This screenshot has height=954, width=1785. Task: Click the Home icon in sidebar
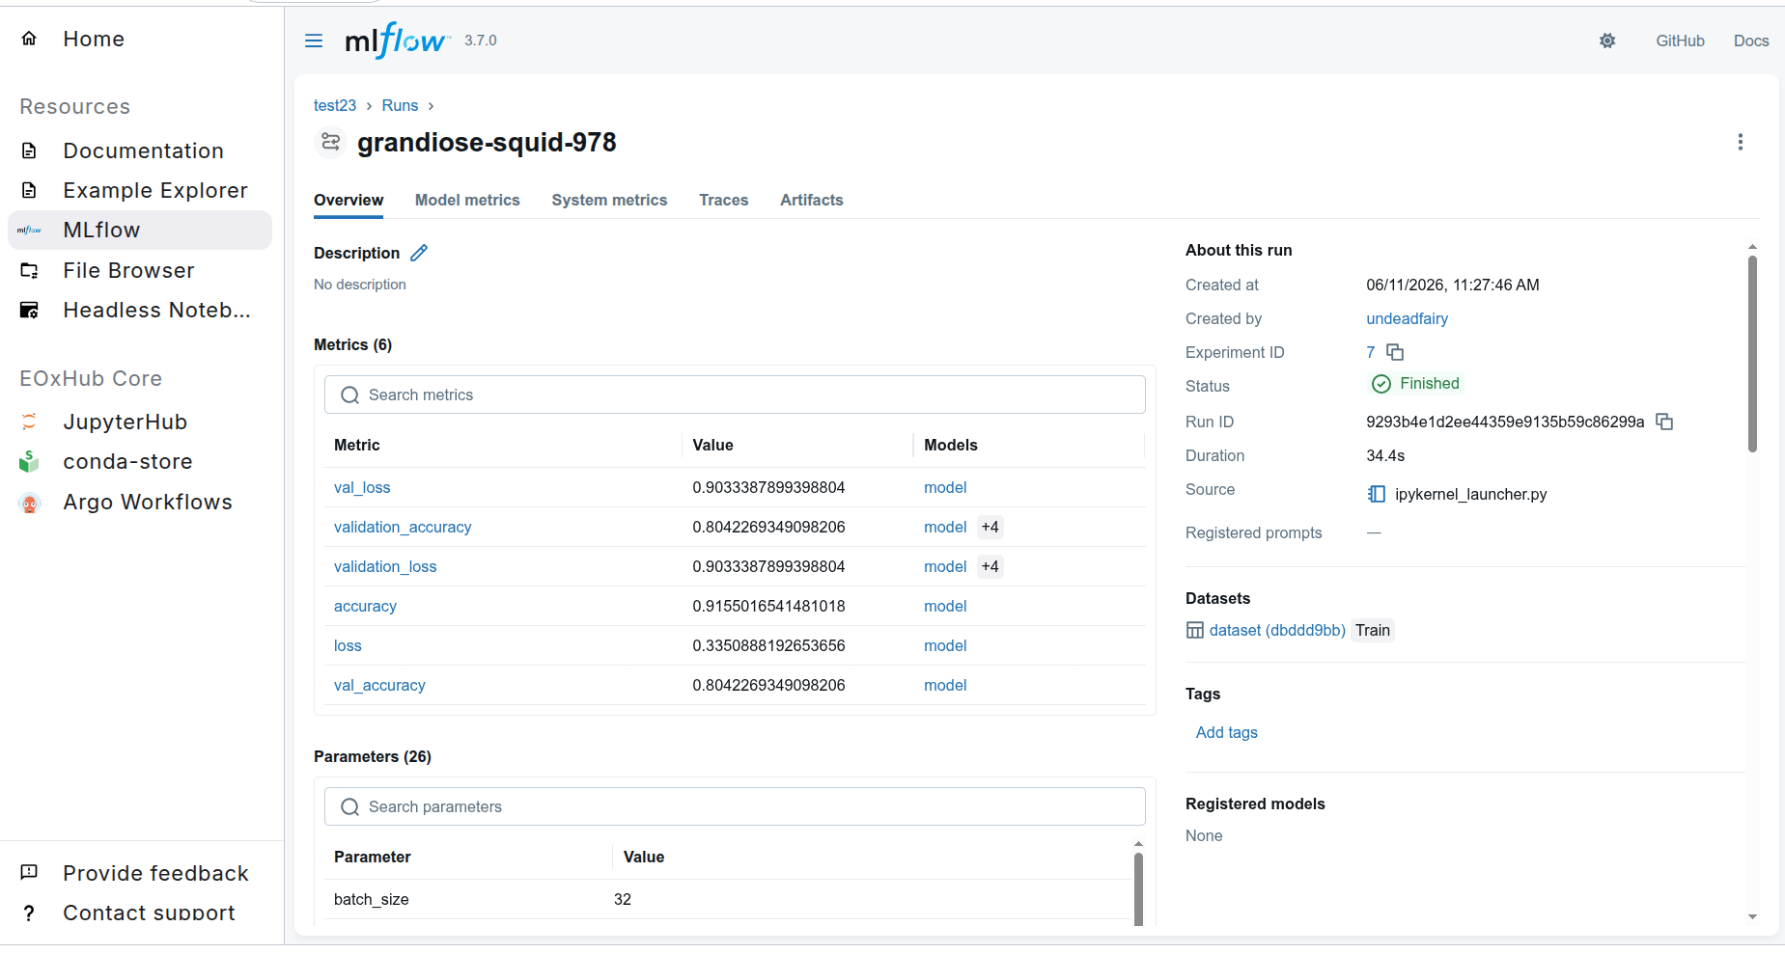29,39
